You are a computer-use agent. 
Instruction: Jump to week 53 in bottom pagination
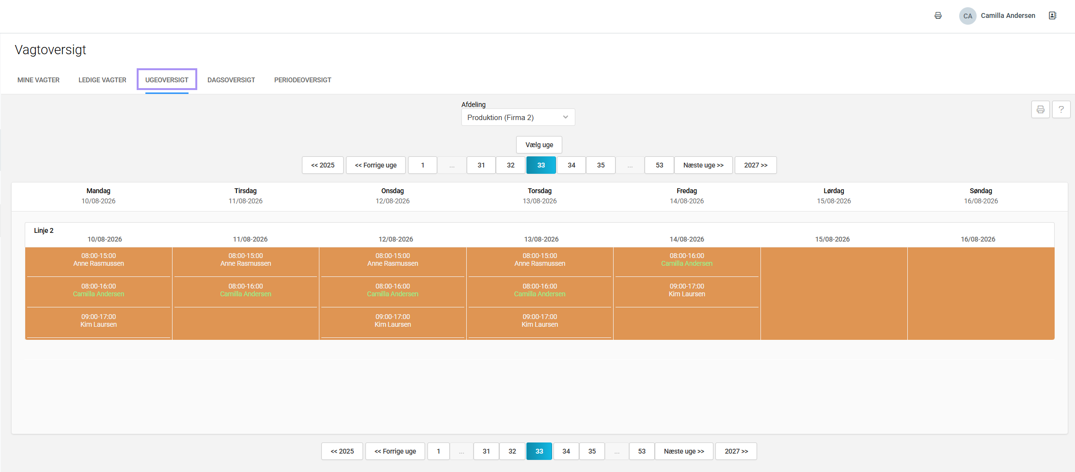click(x=642, y=451)
